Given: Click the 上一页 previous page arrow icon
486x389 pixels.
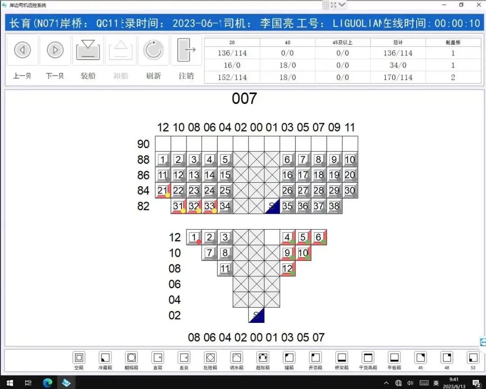Looking at the screenshot, I should (x=22, y=50).
